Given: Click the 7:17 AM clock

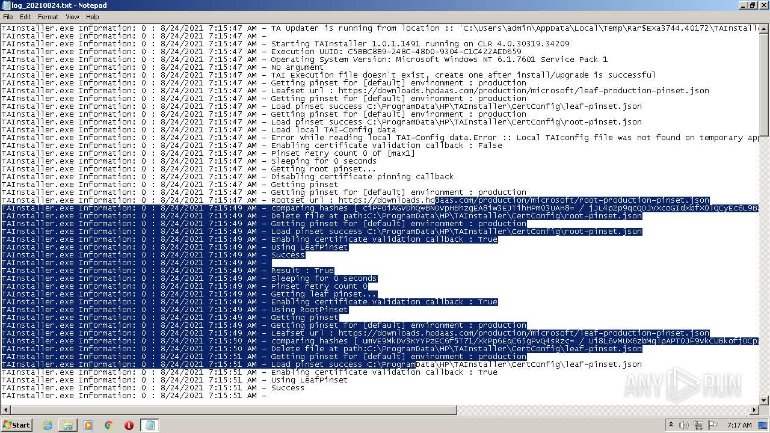Looking at the screenshot, I should point(739,425).
